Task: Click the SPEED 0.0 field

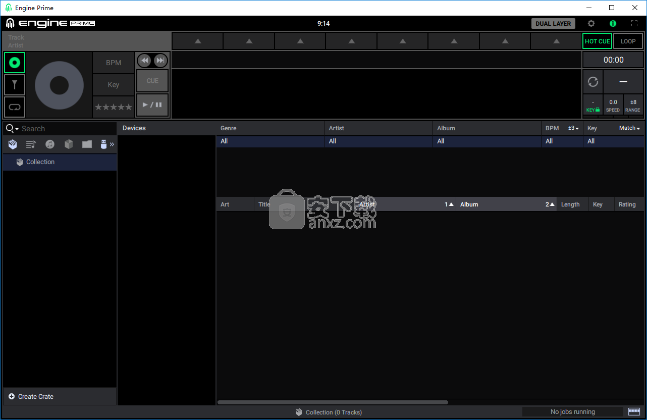Action: (x=613, y=105)
